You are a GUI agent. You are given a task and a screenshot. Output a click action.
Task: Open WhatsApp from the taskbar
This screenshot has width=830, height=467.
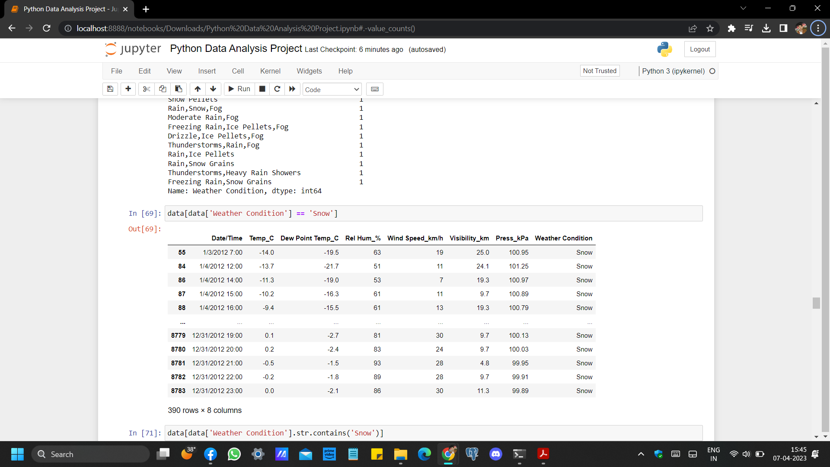coord(234,454)
